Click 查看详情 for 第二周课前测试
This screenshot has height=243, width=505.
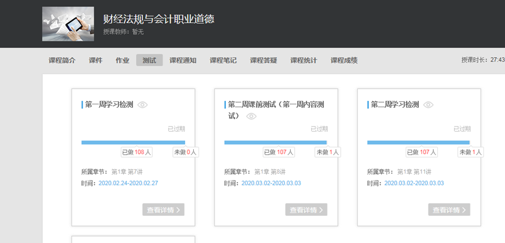coord(306,210)
